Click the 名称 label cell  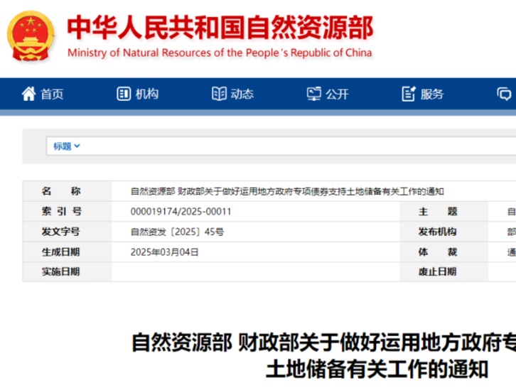coord(67,191)
